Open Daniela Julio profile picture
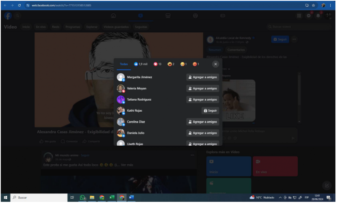Screen dimensions: 337x203 coord(121,133)
